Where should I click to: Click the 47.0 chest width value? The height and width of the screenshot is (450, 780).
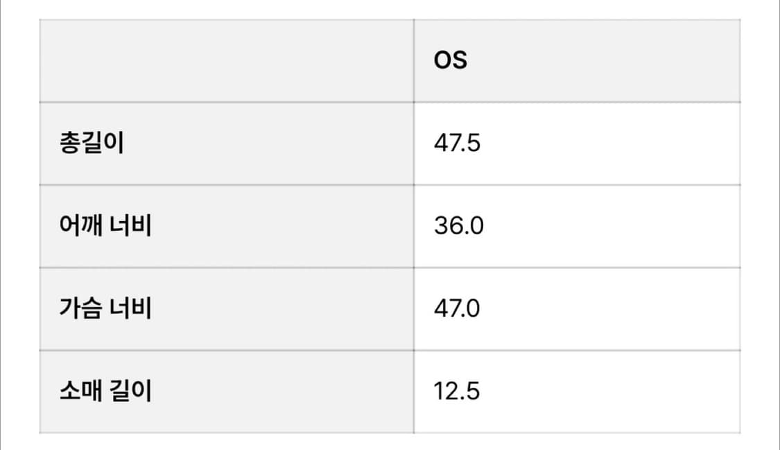(457, 309)
